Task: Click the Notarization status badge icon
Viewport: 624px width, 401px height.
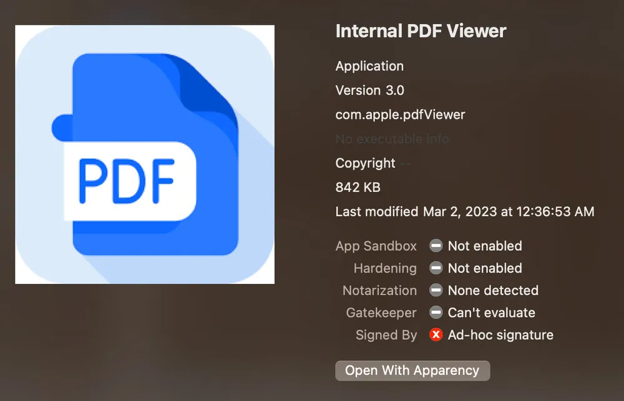Action: click(x=436, y=290)
